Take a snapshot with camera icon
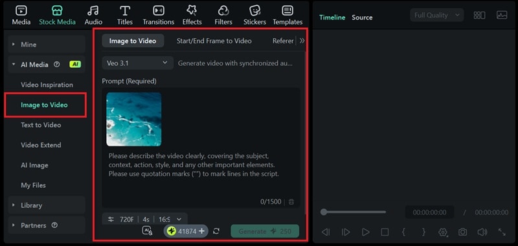This screenshot has height=246, width=518. tap(462, 232)
